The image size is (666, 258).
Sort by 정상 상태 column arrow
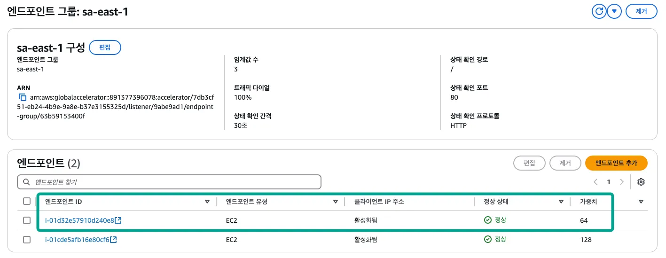561,202
